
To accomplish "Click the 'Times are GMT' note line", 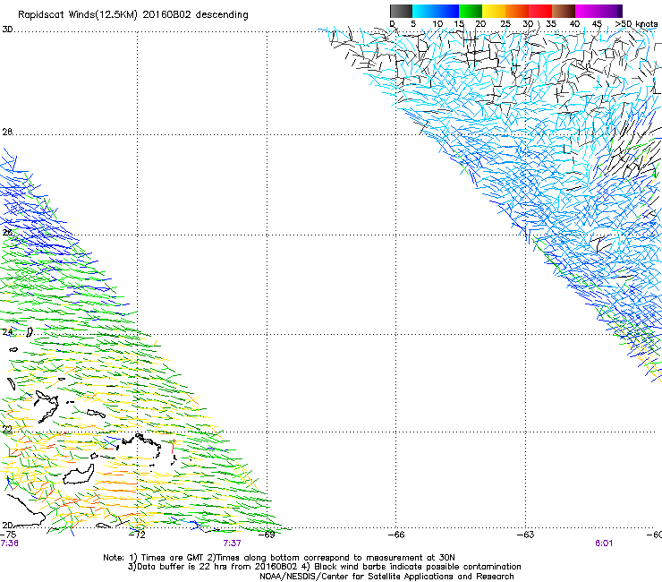I will 279,558.
